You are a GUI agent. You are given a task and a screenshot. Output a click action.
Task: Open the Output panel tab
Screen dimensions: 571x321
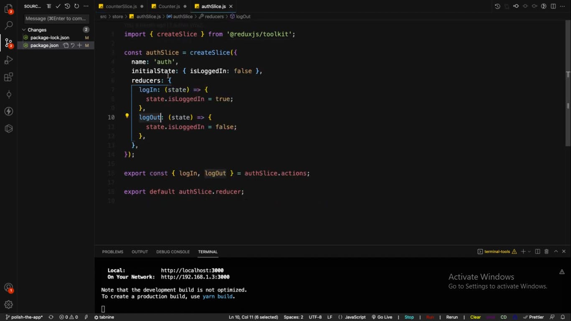click(140, 252)
